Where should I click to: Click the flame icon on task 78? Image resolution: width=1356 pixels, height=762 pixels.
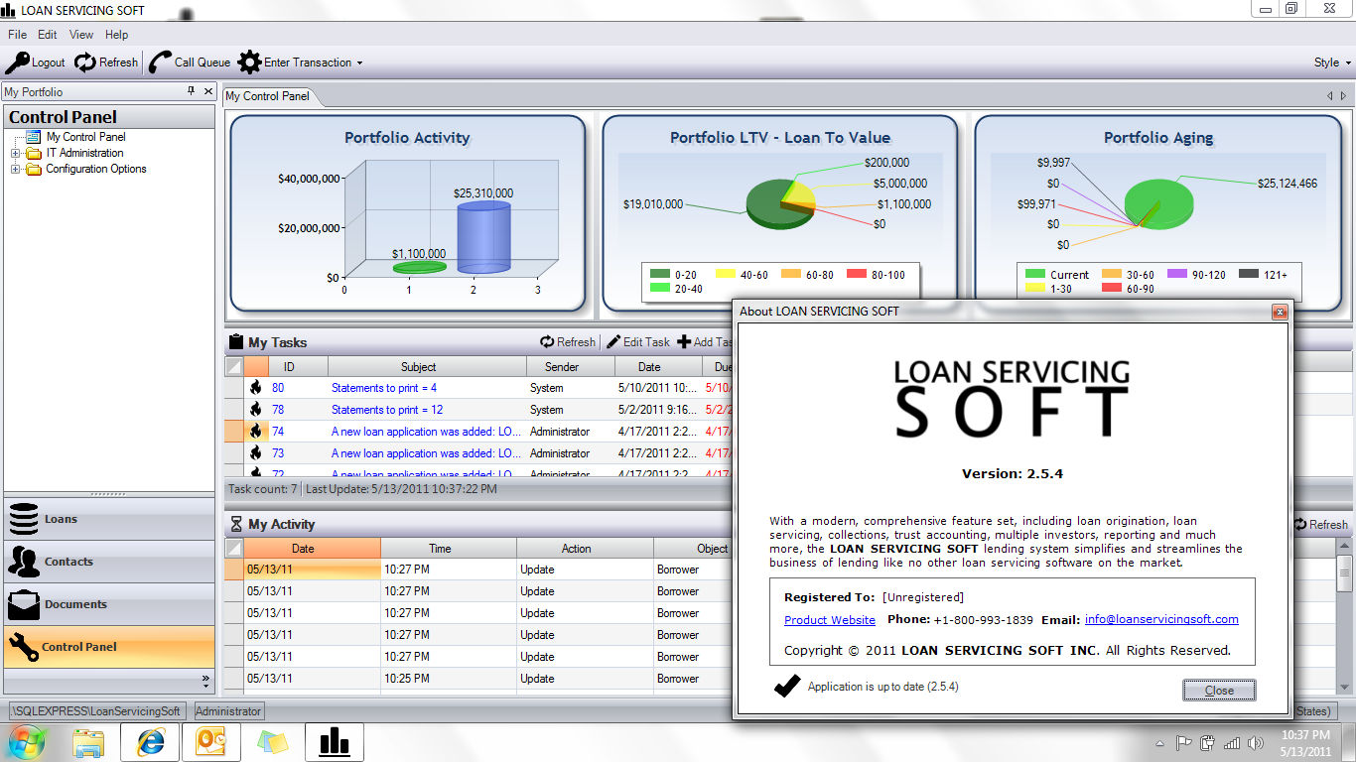[256, 410]
